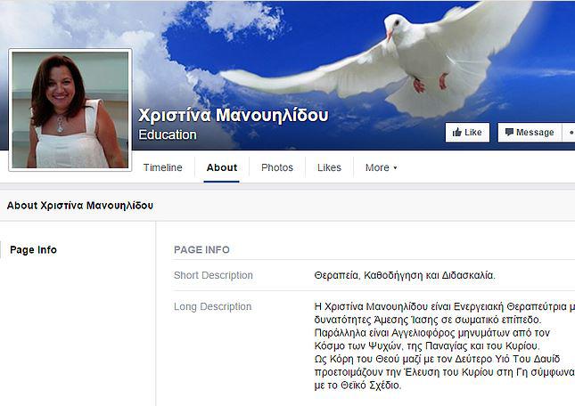Expand the More dropdown arrow

[395, 167]
